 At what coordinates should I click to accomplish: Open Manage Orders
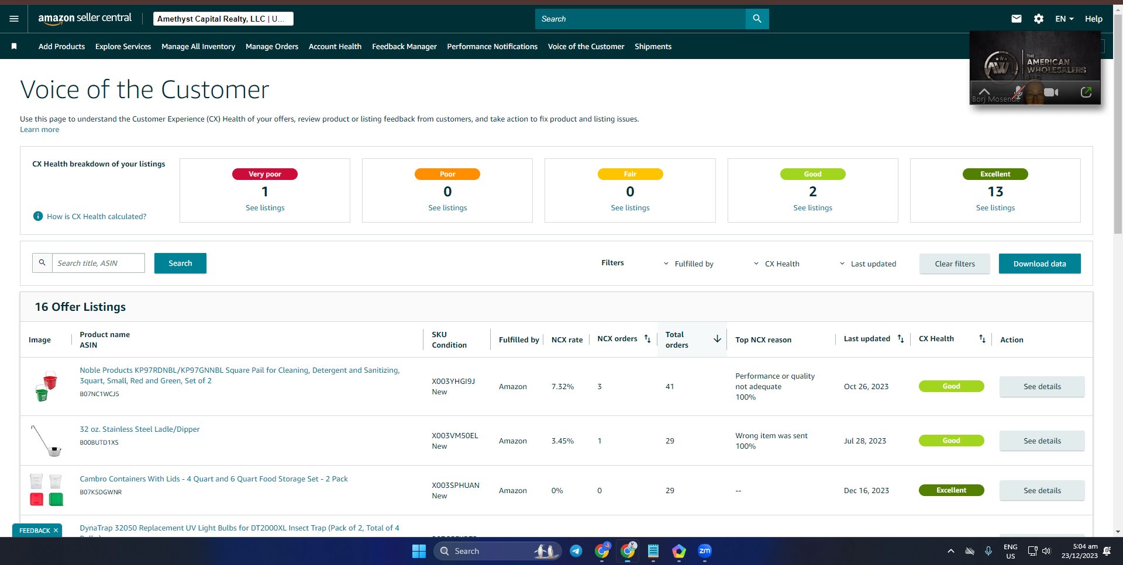point(272,46)
